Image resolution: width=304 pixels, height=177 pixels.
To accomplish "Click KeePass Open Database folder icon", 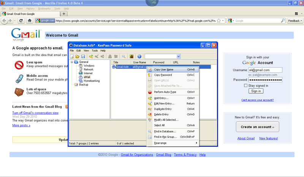I will pyautogui.click(x=78, y=56).
